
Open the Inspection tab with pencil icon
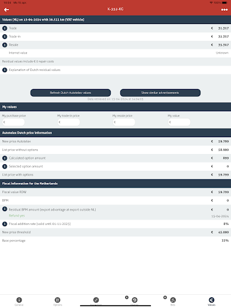[96, 301]
